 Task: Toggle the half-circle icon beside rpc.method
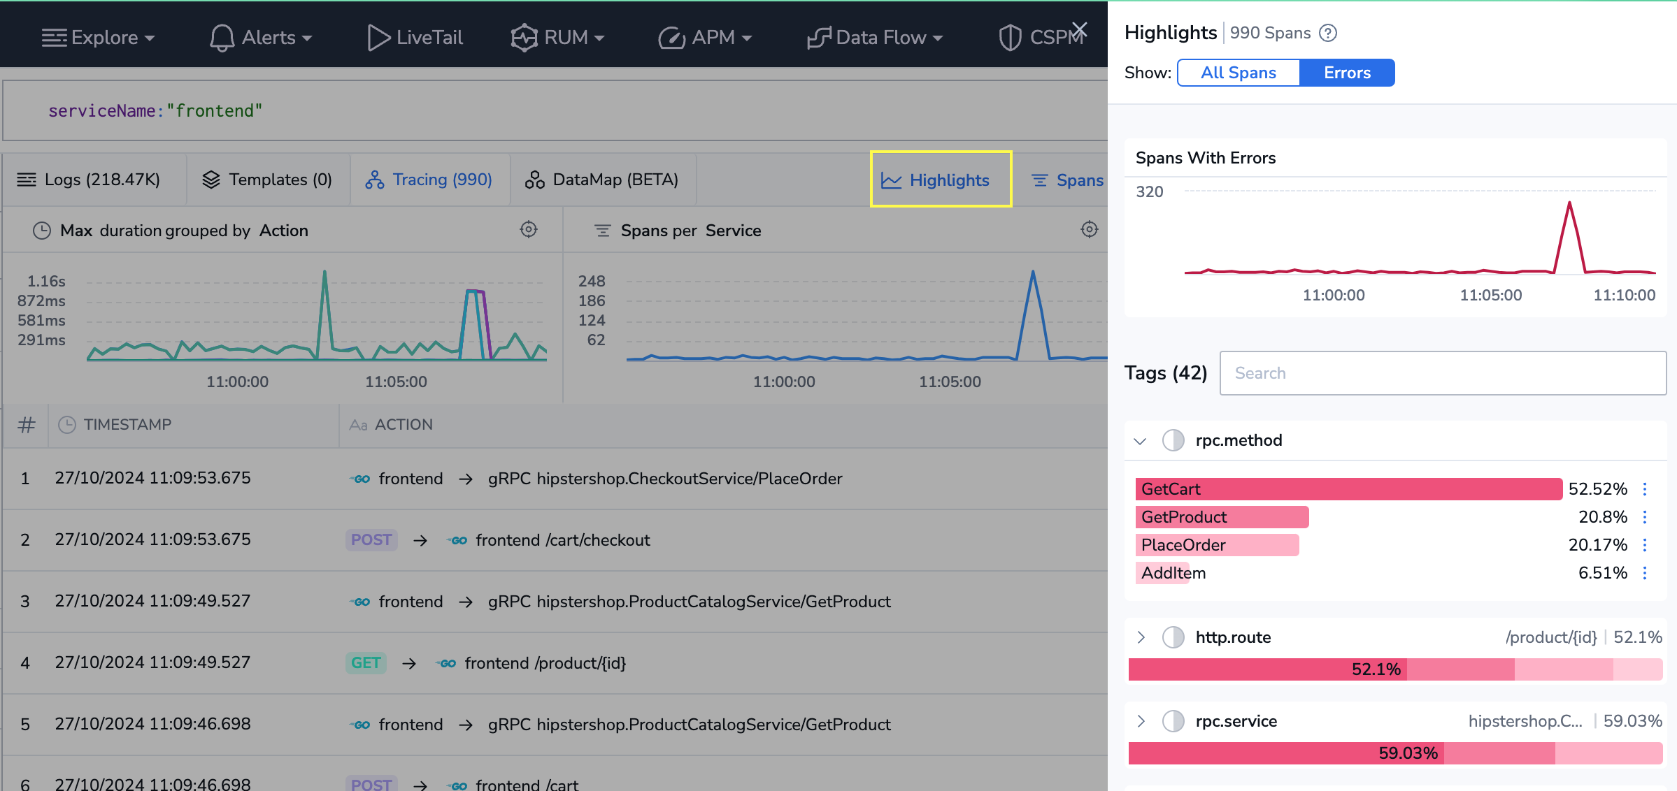1173,441
